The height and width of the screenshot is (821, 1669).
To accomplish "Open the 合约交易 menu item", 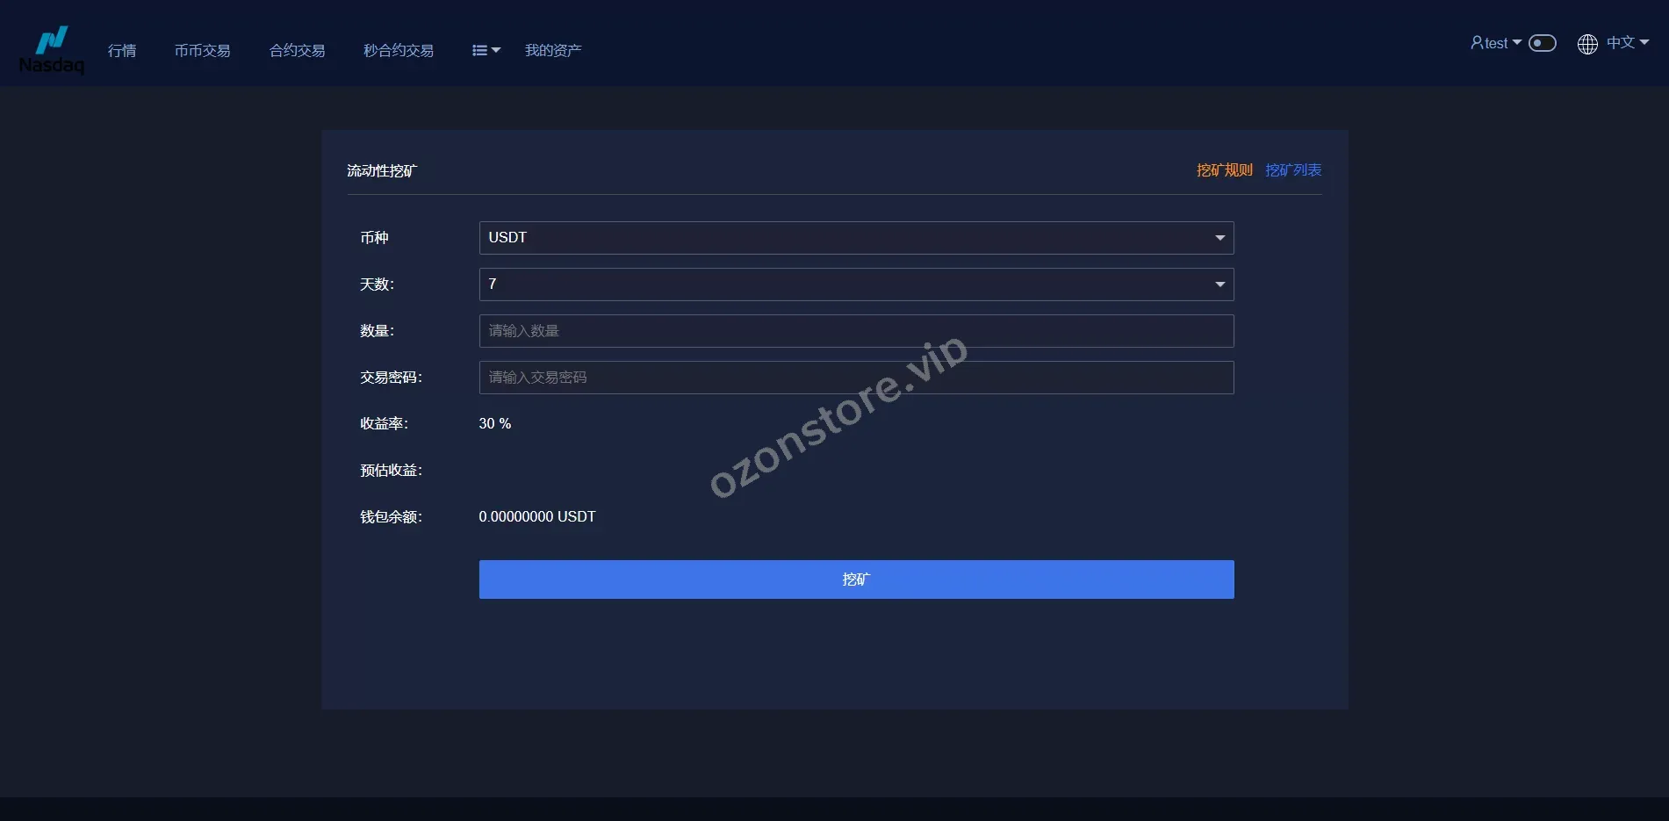I will tap(297, 51).
